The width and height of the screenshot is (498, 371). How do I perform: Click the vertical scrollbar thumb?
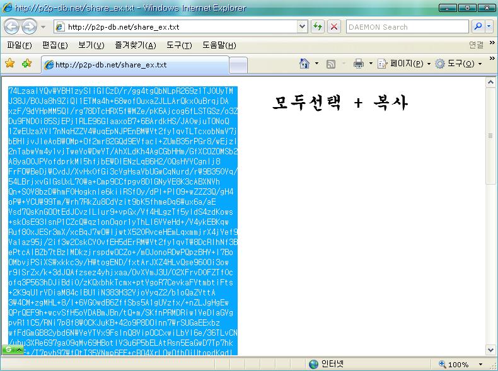[490, 136]
